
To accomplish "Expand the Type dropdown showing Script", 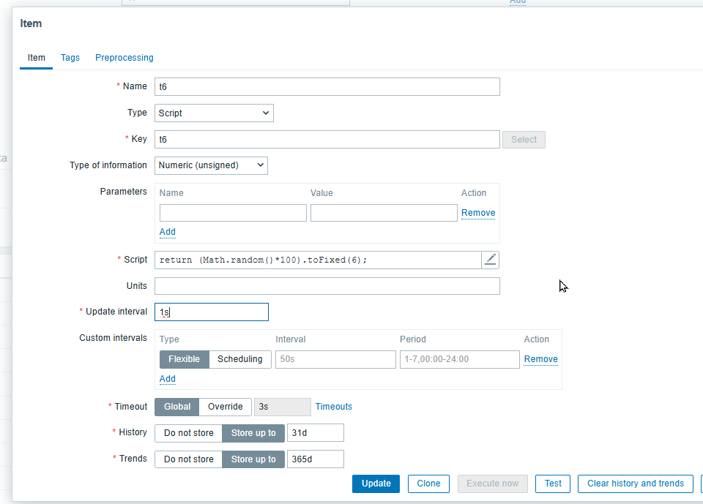I will [x=214, y=113].
